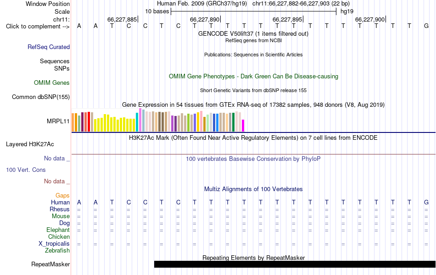436x275 pixels.
Task: Click the 'RefSeq genes from NCBI' title
Action: click(254, 40)
